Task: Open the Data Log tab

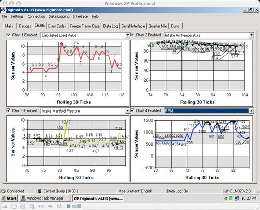Action: click(x=111, y=26)
